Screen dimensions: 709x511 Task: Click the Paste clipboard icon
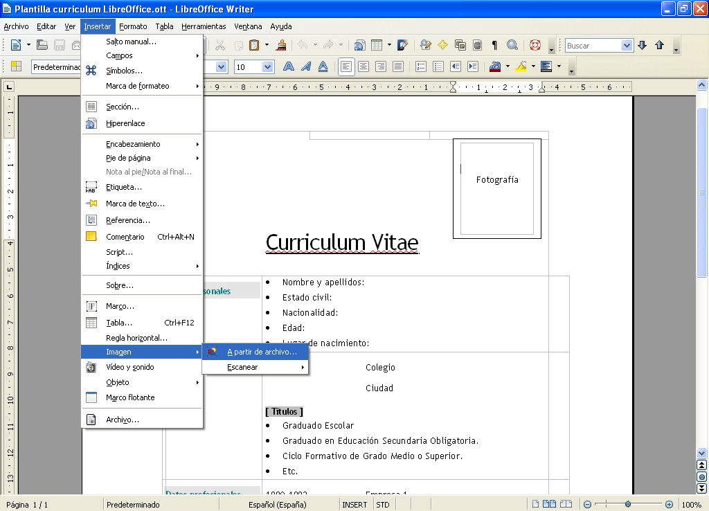(x=254, y=45)
